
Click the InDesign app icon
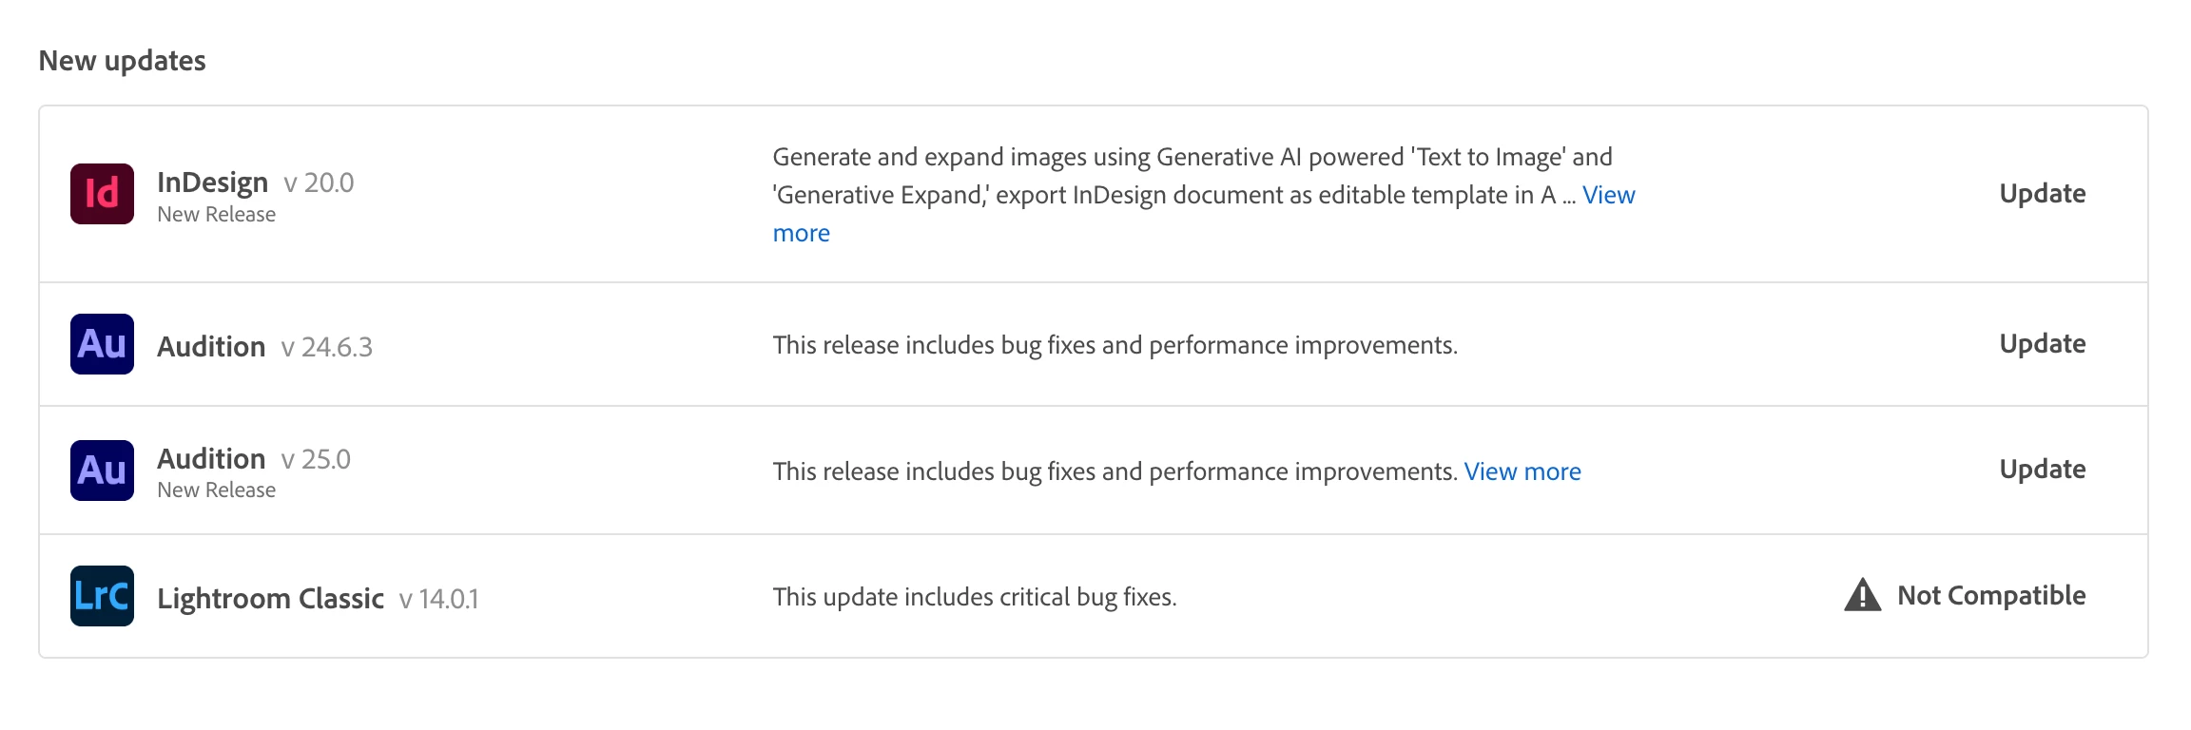pos(102,194)
